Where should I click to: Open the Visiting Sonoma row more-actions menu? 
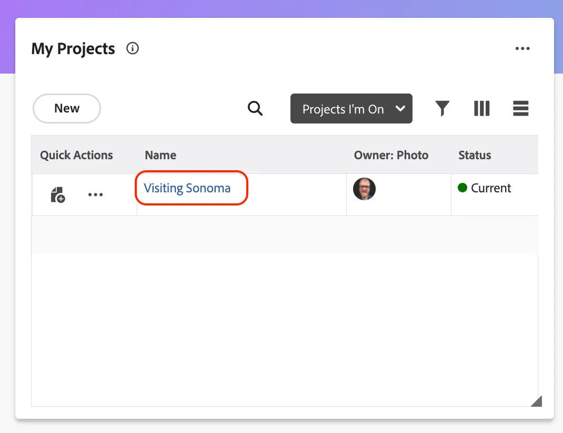click(x=96, y=194)
